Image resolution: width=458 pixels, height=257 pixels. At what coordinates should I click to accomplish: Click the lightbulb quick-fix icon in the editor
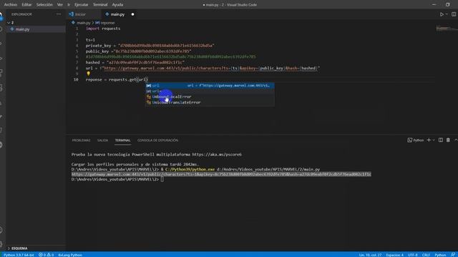[x=88, y=74]
